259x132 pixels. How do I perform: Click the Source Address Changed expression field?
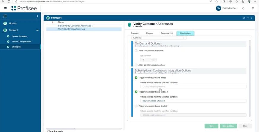193,101
